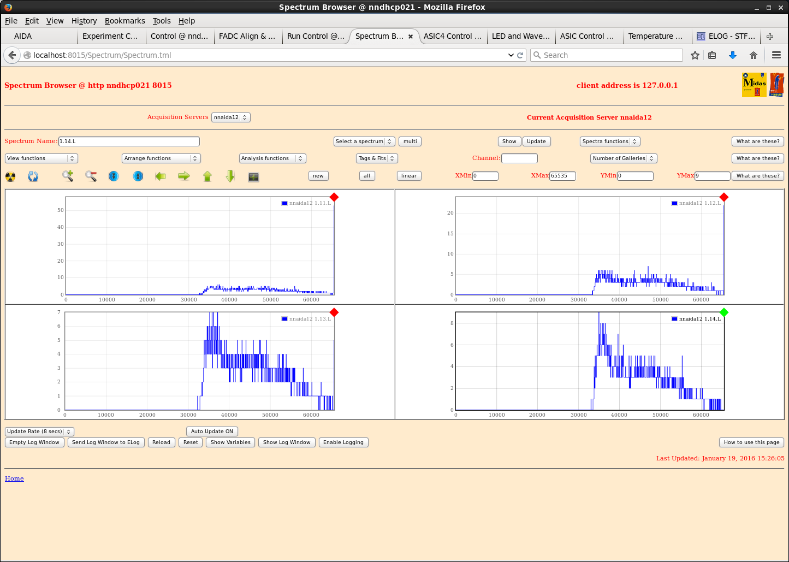Image resolution: width=789 pixels, height=562 pixels.
Task: Click the all button
Action: point(367,176)
